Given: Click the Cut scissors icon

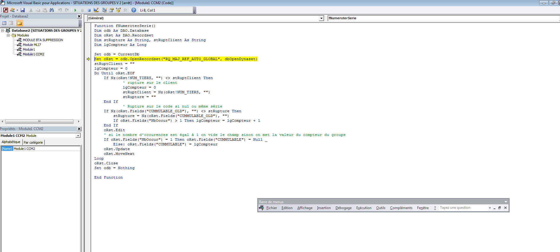Looking at the screenshot, I should [x=31, y=10].
